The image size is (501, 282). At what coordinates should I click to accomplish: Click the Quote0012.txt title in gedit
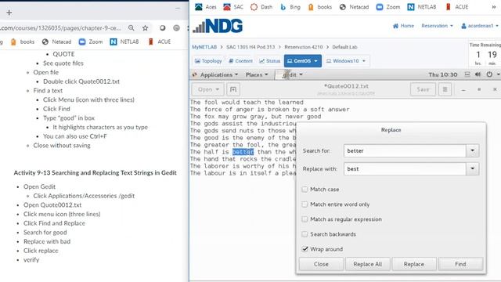click(346, 86)
